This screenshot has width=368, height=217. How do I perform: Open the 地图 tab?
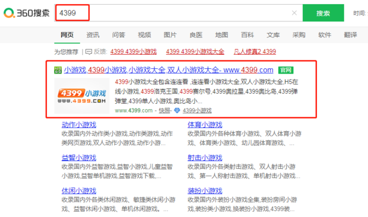pos(221,35)
